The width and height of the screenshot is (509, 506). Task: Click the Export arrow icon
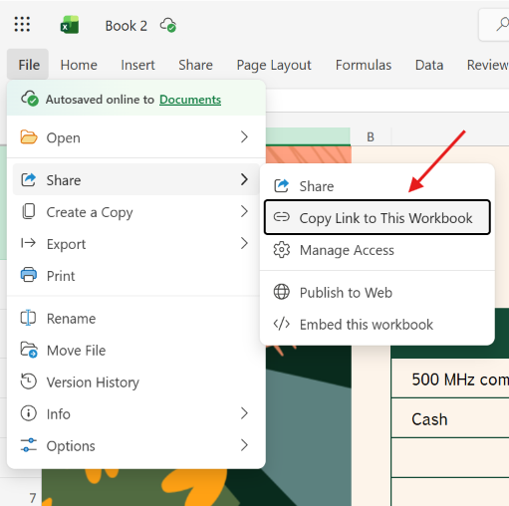coord(28,243)
